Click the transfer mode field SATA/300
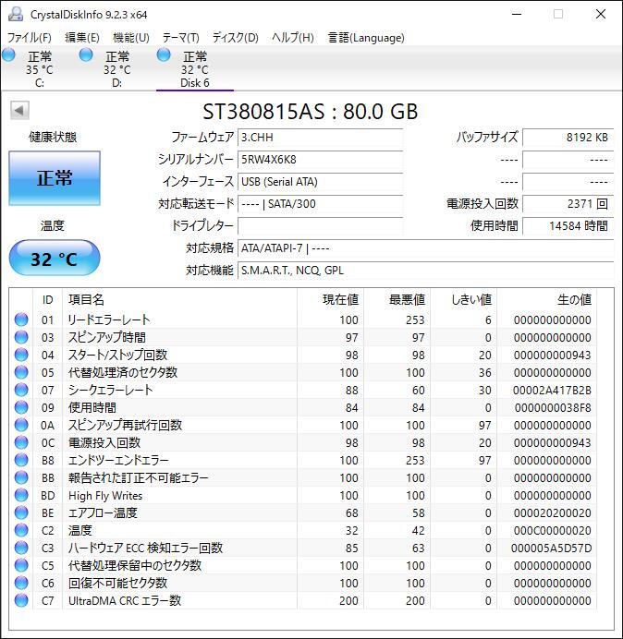Screen dimensions: 623x639 click(x=320, y=203)
